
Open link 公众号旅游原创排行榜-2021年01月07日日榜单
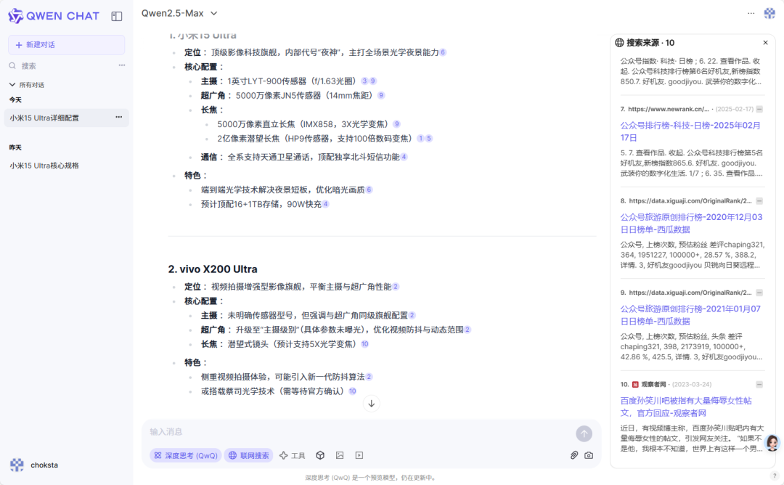pyautogui.click(x=690, y=315)
